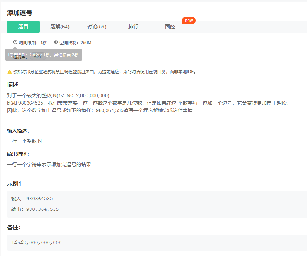Click the 添加逗号 title
Viewport: 307px width, 256px height.
pos(20,13)
